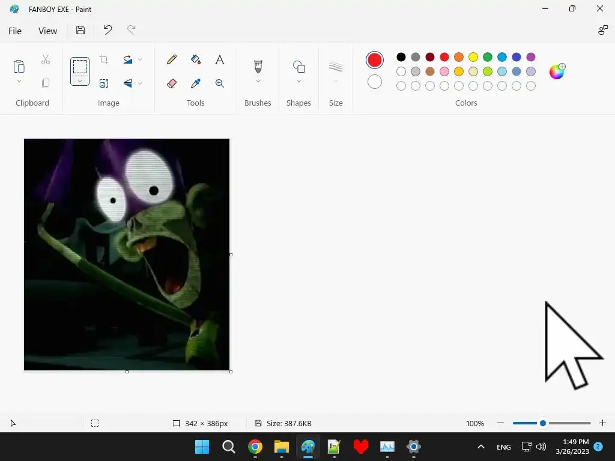Select the Pencil tool
This screenshot has width=615, height=461.
171,59
